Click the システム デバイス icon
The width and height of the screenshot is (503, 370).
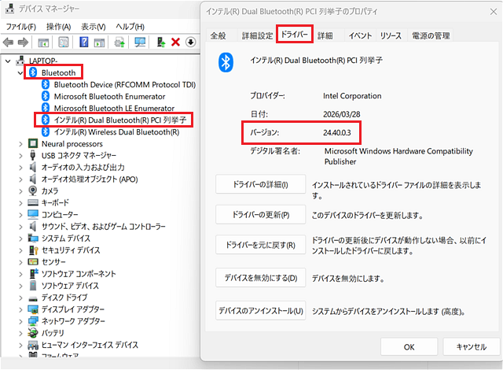(x=33, y=238)
